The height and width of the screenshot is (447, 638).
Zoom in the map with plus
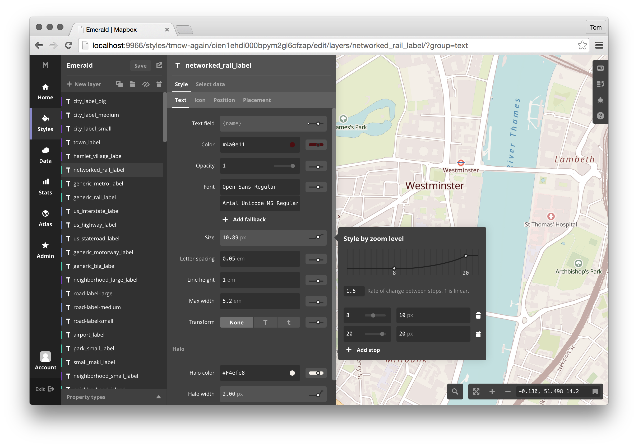(492, 392)
